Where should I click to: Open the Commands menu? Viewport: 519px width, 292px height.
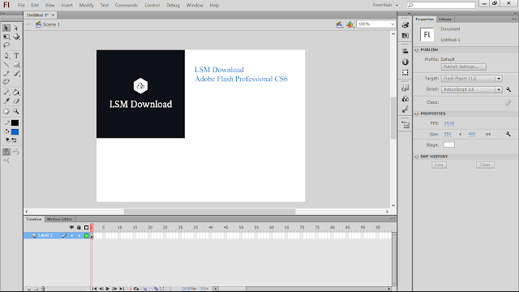[127, 6]
